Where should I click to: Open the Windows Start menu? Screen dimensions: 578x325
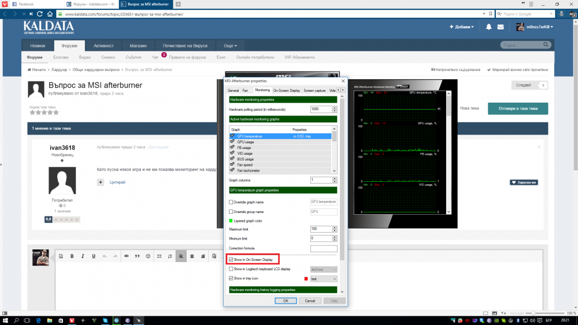(x=5, y=320)
